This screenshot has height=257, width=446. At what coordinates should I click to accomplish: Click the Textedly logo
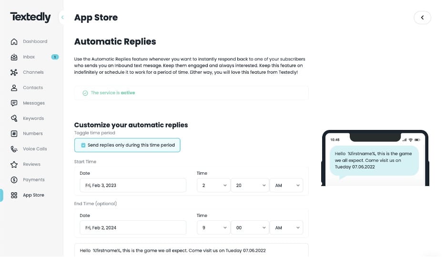click(x=30, y=17)
